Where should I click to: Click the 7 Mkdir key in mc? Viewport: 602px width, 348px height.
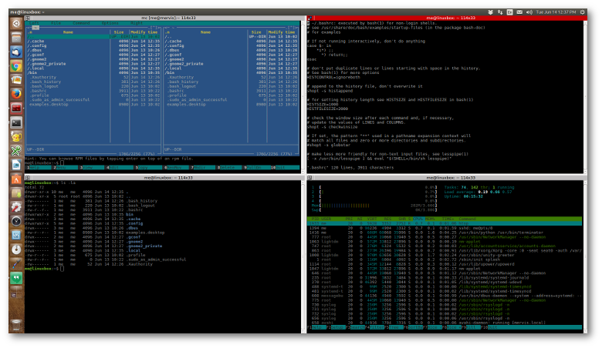205,168
